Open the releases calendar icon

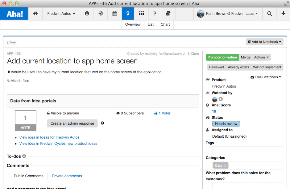click(115, 13)
